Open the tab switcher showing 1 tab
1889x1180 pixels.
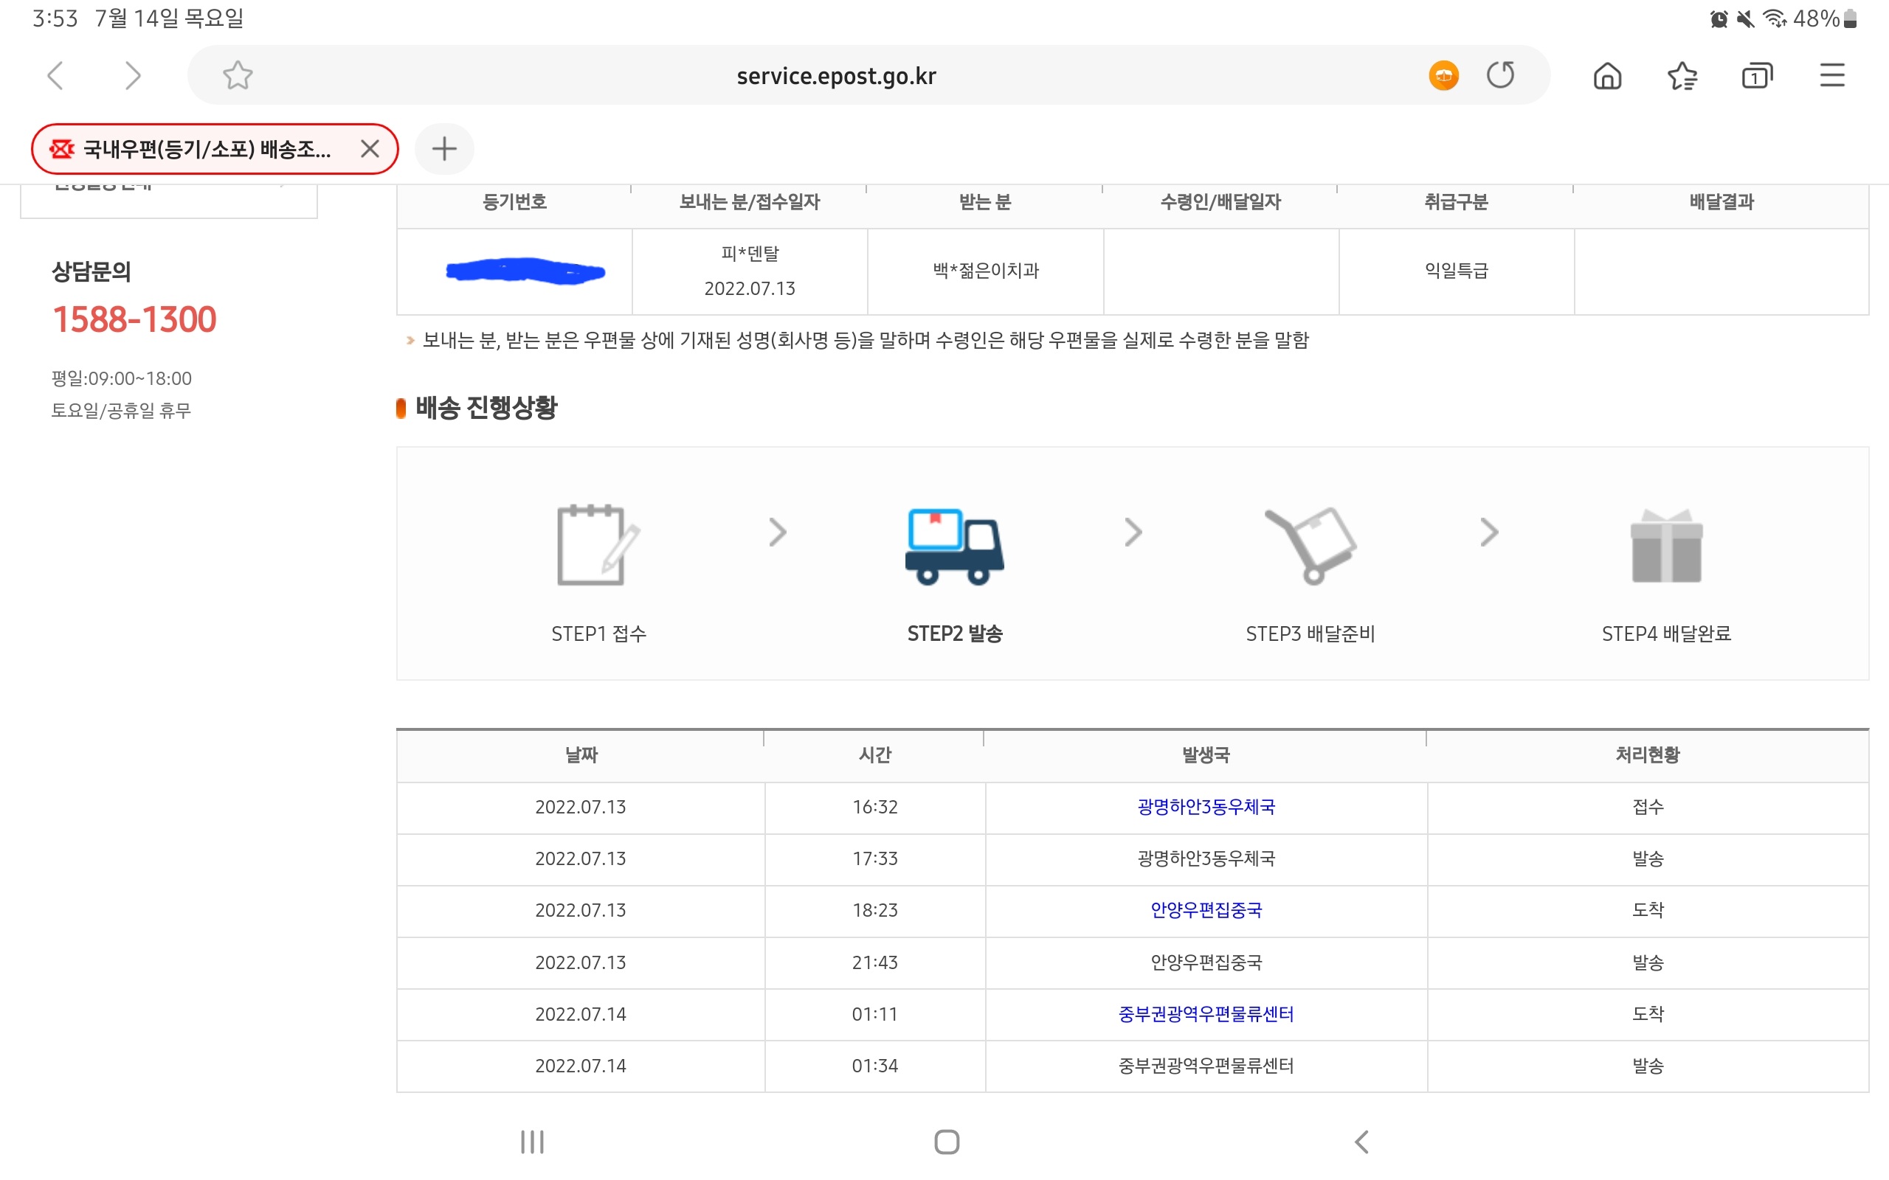[1757, 76]
